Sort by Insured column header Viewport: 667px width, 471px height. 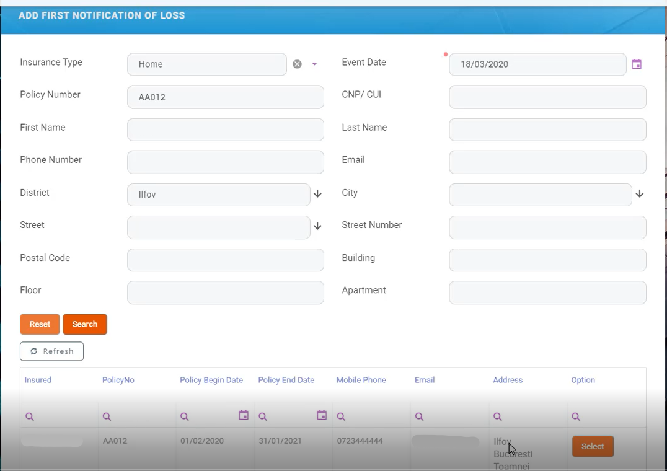point(38,380)
